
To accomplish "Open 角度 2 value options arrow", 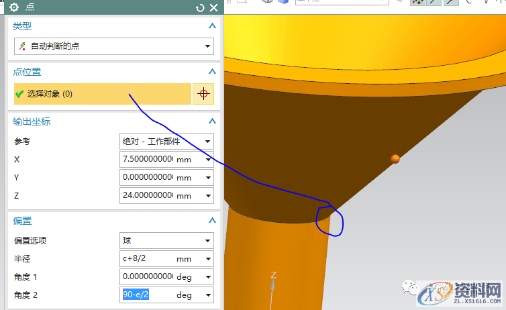I will tap(208, 295).
